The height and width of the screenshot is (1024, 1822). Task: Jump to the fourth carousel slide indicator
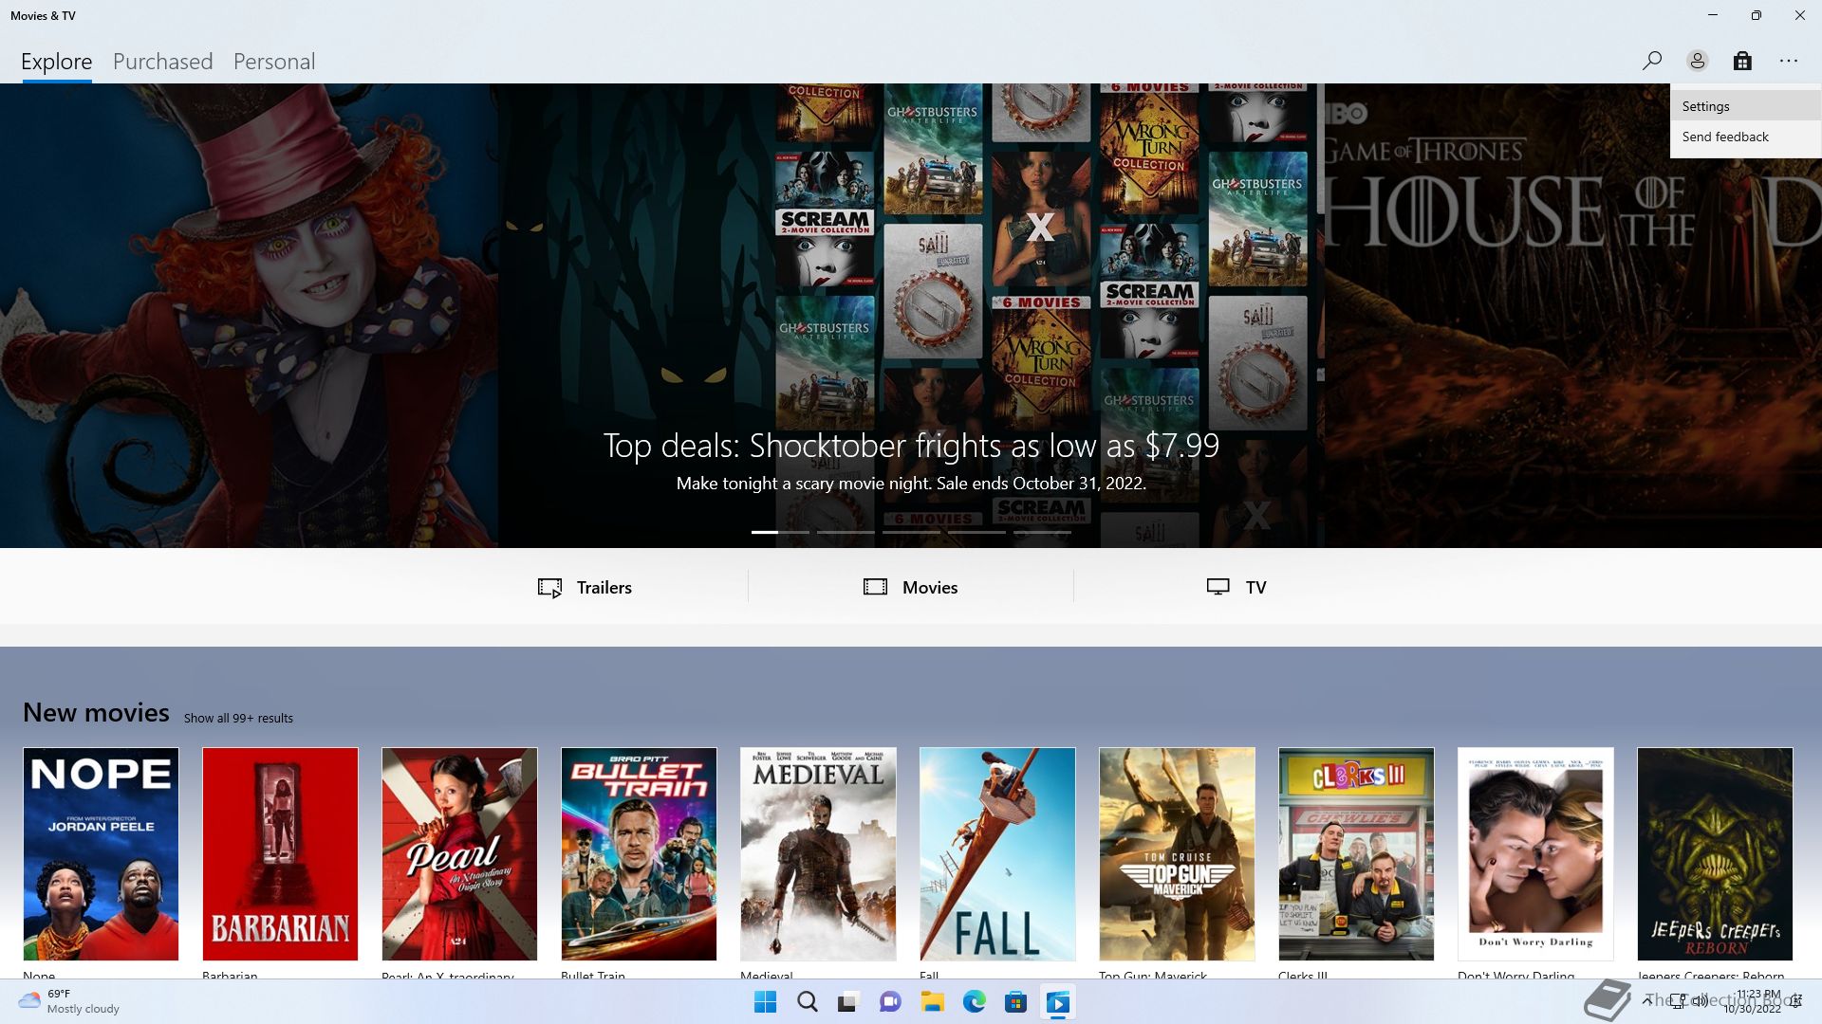[976, 532]
